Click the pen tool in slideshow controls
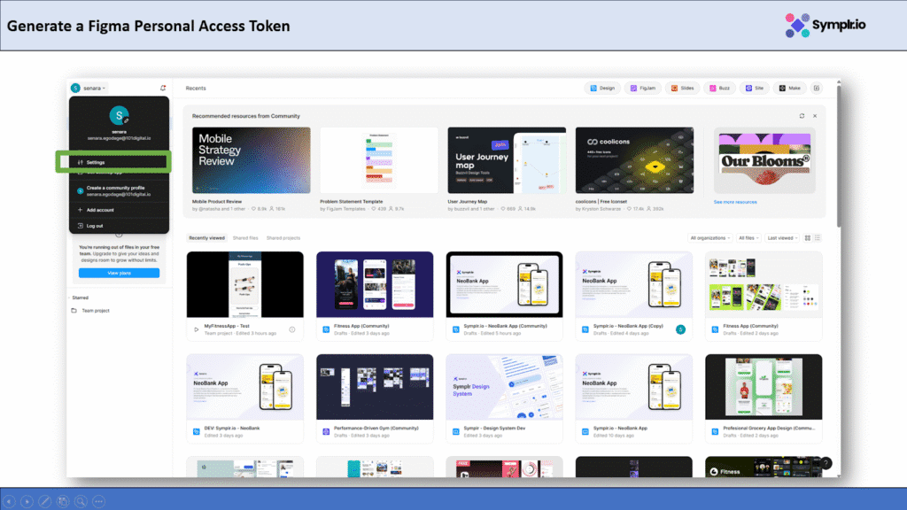This screenshot has height=510, width=907. pos(44,501)
